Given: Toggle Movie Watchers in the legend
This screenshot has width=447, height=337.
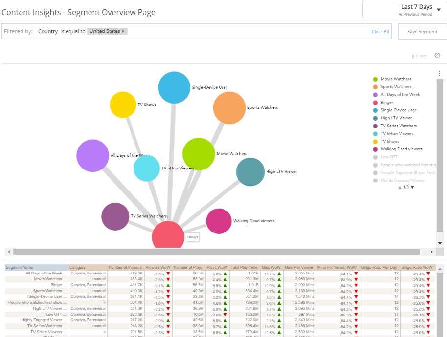Looking at the screenshot, I should (393, 79).
